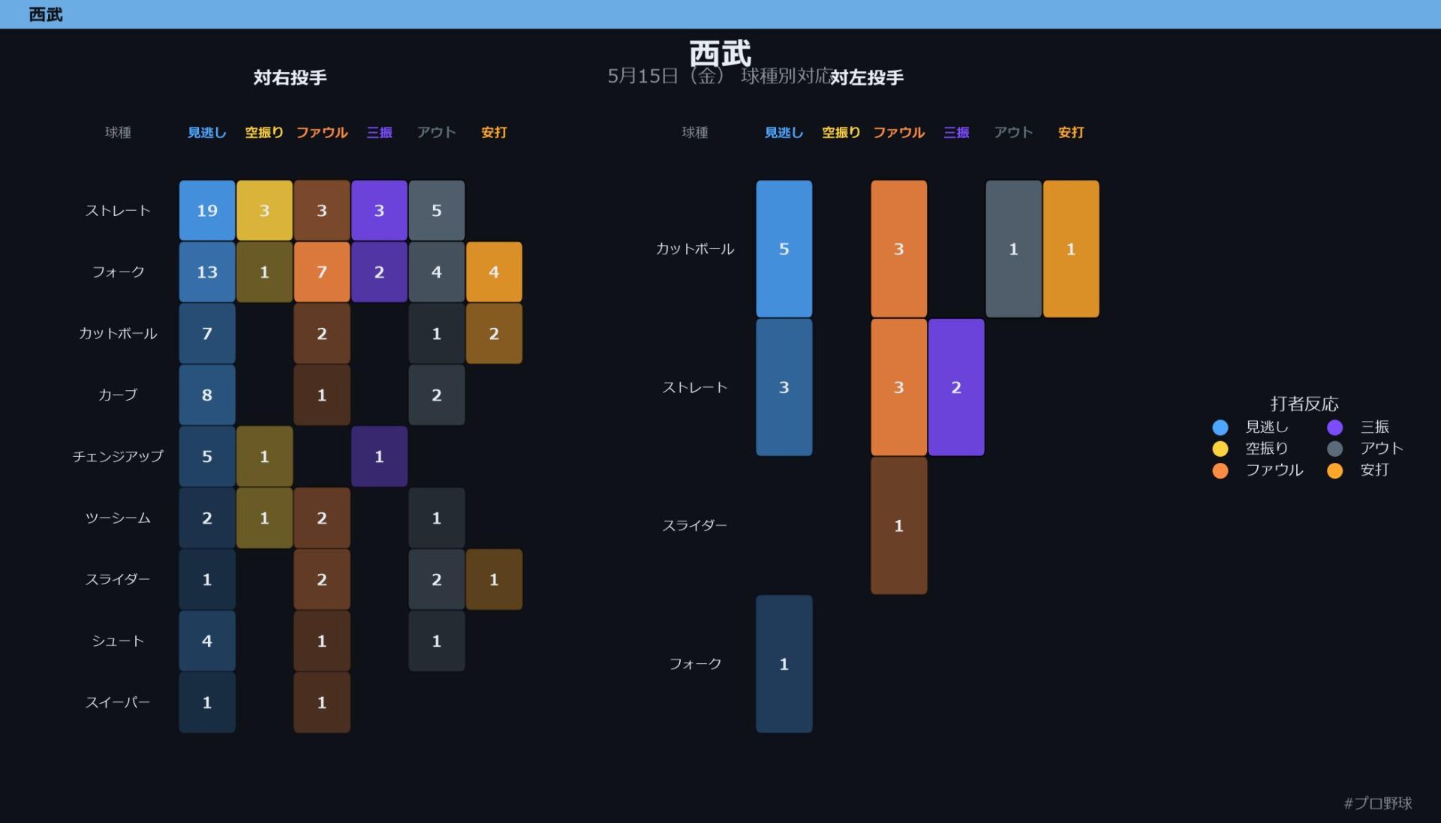Click 西武 in the top blue bar
Image resolution: width=1441 pixels, height=823 pixels.
point(46,14)
